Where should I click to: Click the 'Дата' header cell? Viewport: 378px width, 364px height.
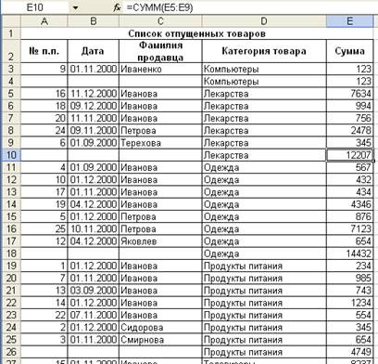(x=94, y=51)
